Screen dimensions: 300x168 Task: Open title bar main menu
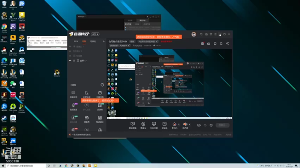click(x=215, y=34)
